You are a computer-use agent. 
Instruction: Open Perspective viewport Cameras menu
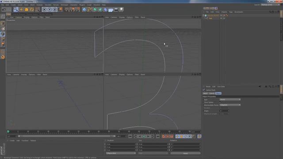19,17
